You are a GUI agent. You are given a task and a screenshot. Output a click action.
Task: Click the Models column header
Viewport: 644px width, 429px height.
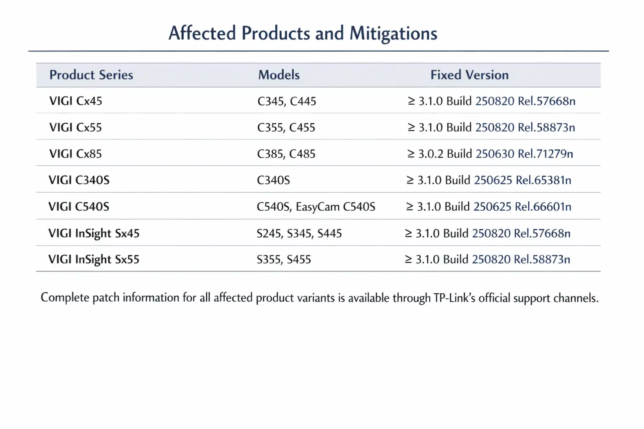tap(279, 75)
